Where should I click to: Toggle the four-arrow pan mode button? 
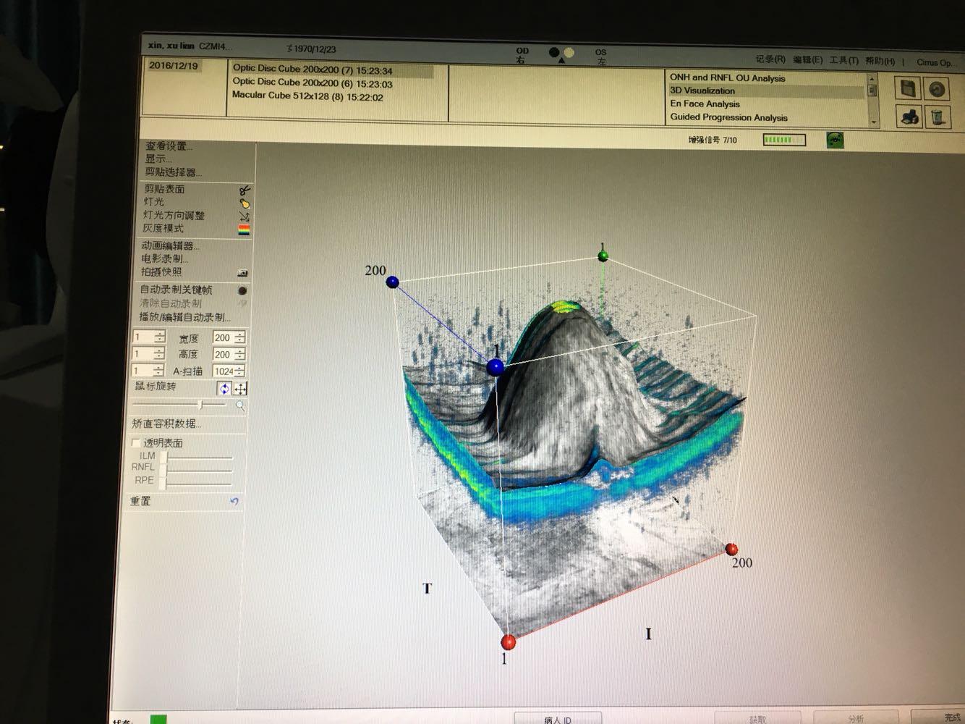click(240, 389)
